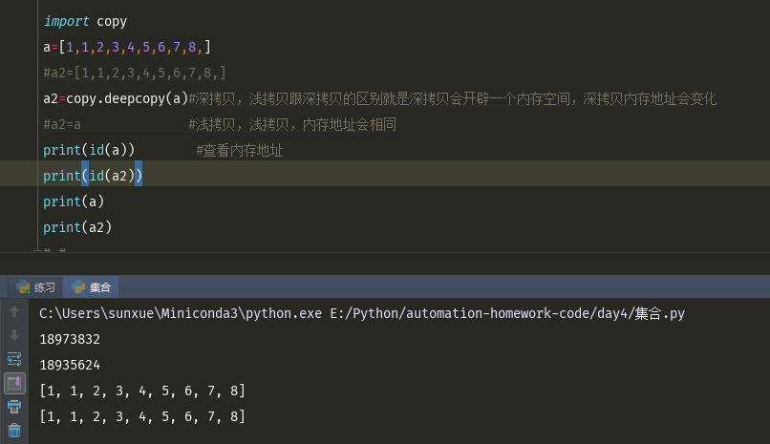Click the 18935624 output value

click(x=70, y=365)
